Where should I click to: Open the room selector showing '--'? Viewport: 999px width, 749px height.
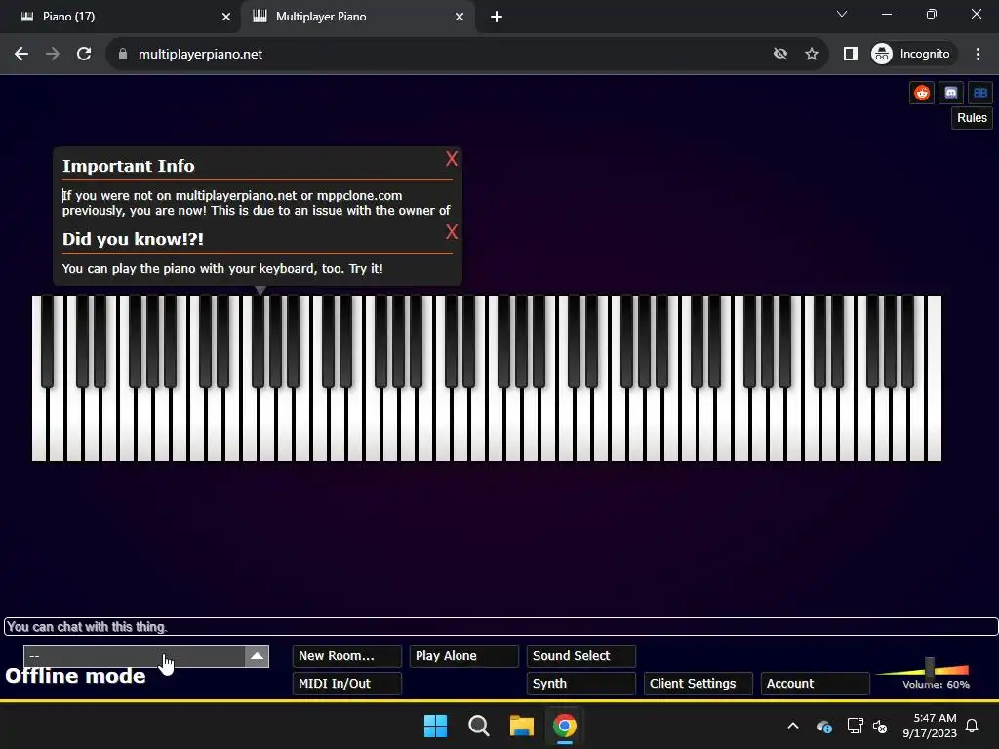coord(135,656)
